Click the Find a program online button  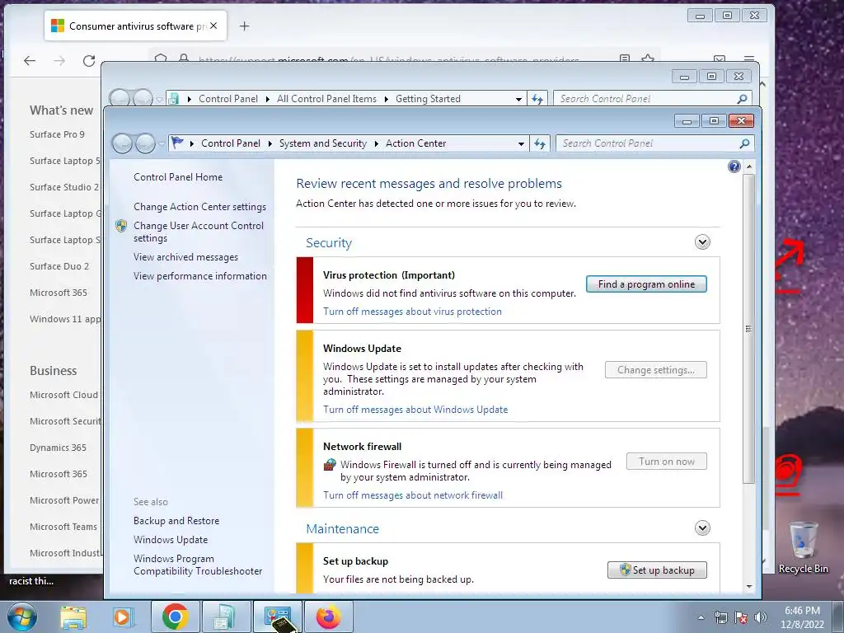coord(646,284)
